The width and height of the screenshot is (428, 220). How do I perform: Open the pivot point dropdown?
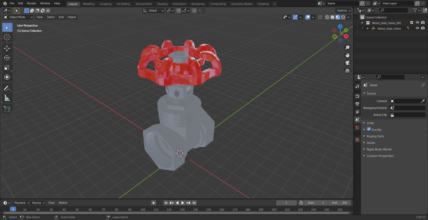pyautogui.click(x=170, y=11)
